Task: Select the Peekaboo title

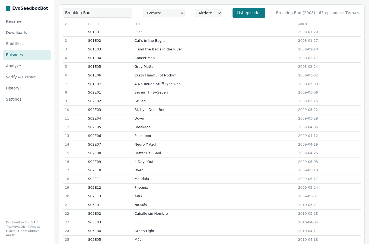Action: (143, 136)
